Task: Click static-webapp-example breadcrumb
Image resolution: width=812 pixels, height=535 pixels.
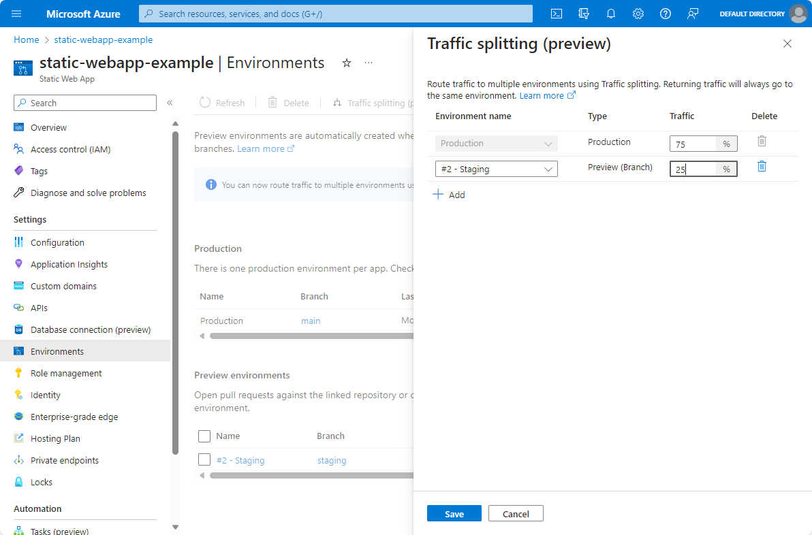Action: [103, 40]
